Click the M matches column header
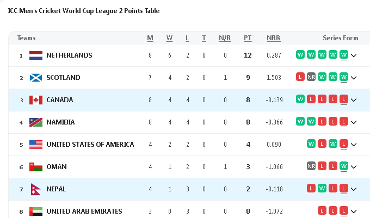Screen dimensions: 370x218 150,38
